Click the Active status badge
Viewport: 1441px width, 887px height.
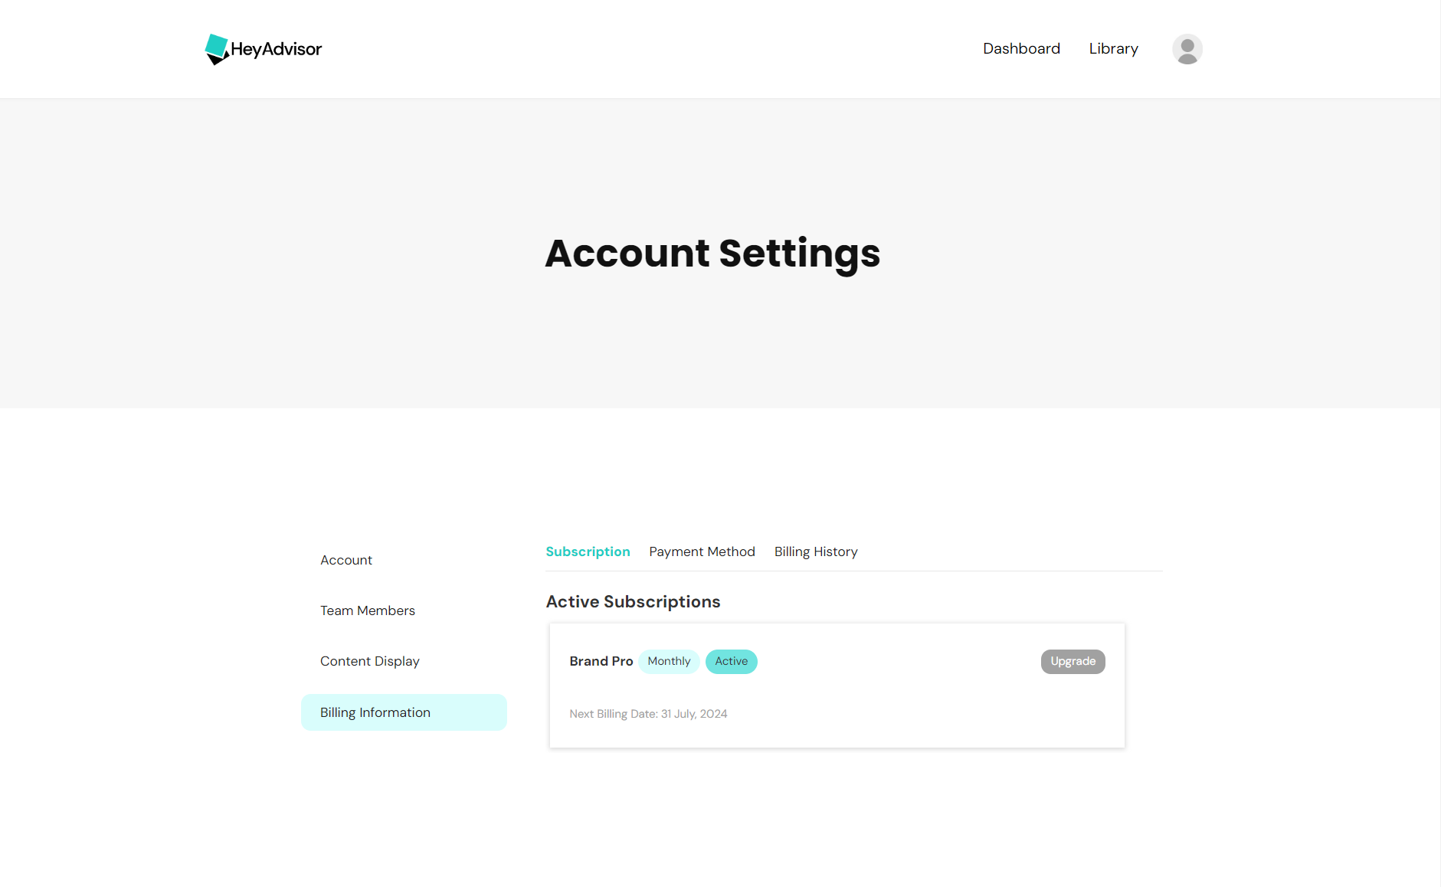(x=731, y=661)
